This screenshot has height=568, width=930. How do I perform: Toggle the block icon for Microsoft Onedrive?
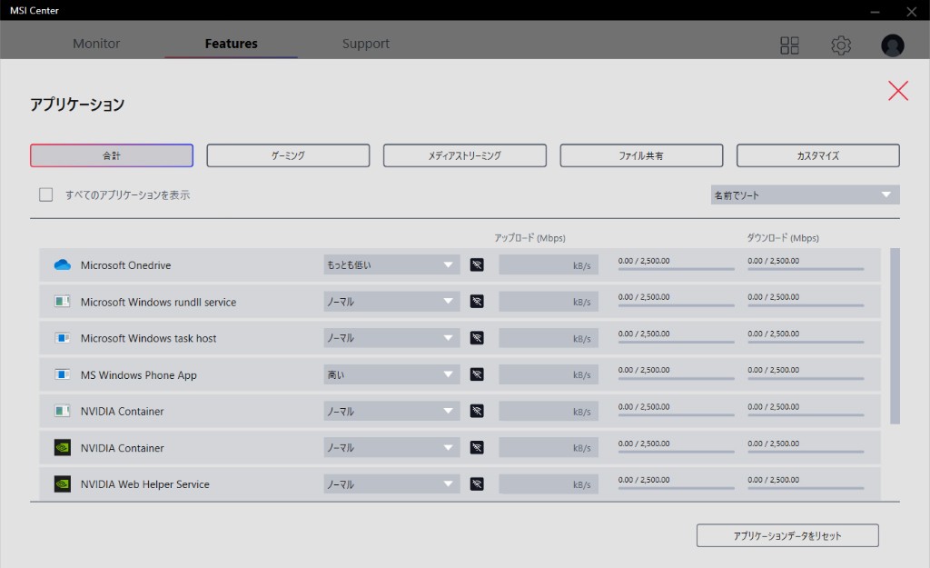pos(477,265)
